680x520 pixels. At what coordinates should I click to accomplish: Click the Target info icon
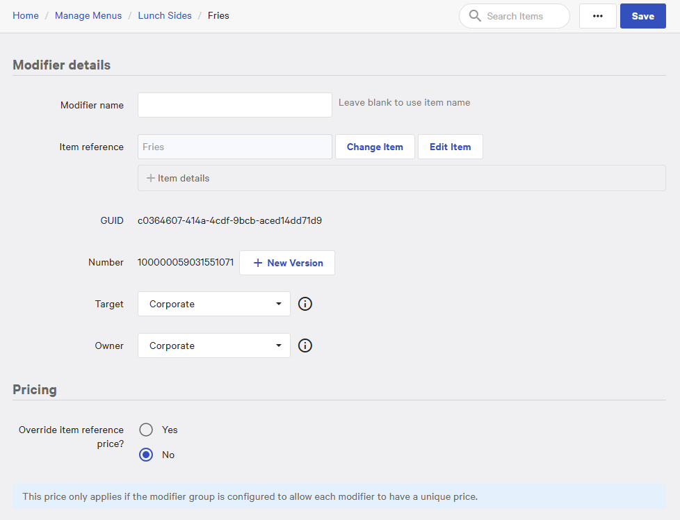305,304
